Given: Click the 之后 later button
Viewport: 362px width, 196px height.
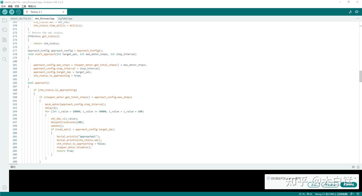Looking at the screenshot, I should (314, 185).
